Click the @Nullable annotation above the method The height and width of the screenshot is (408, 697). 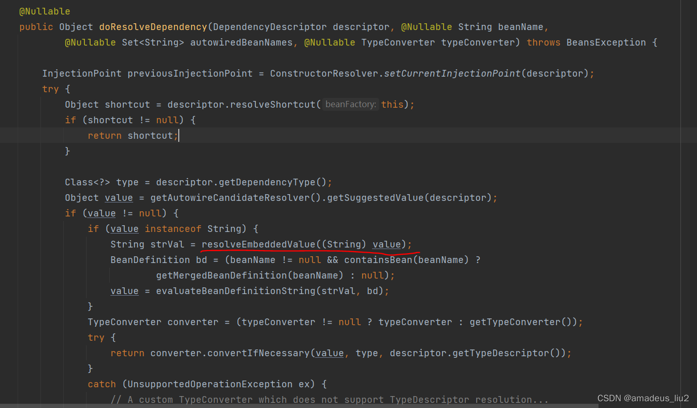coord(45,11)
